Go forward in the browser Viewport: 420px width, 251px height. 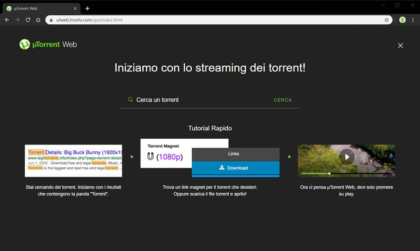[x=17, y=20]
